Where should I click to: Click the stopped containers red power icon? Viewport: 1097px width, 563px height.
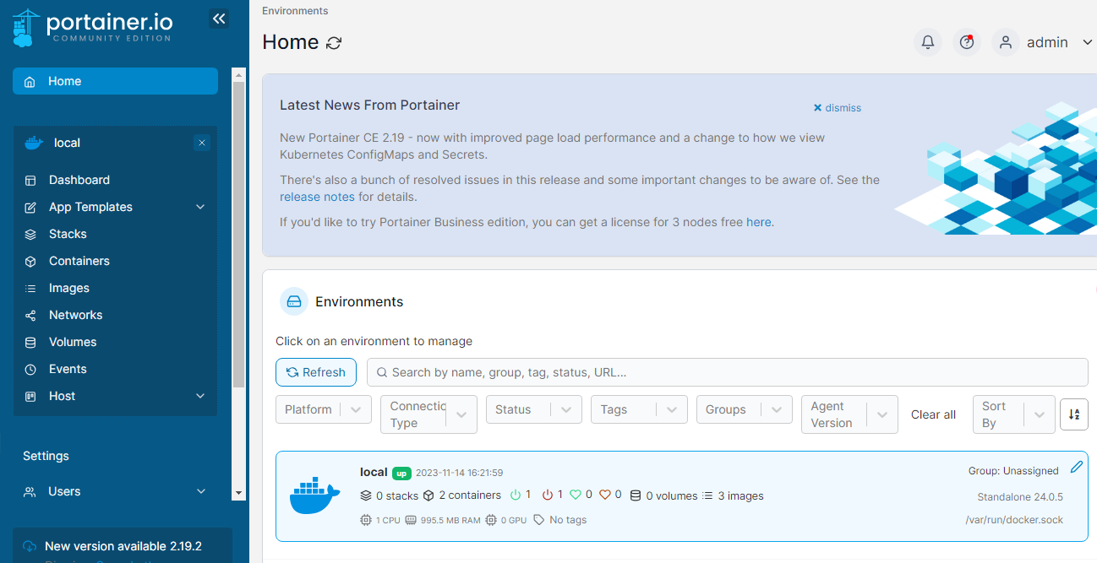click(x=548, y=495)
